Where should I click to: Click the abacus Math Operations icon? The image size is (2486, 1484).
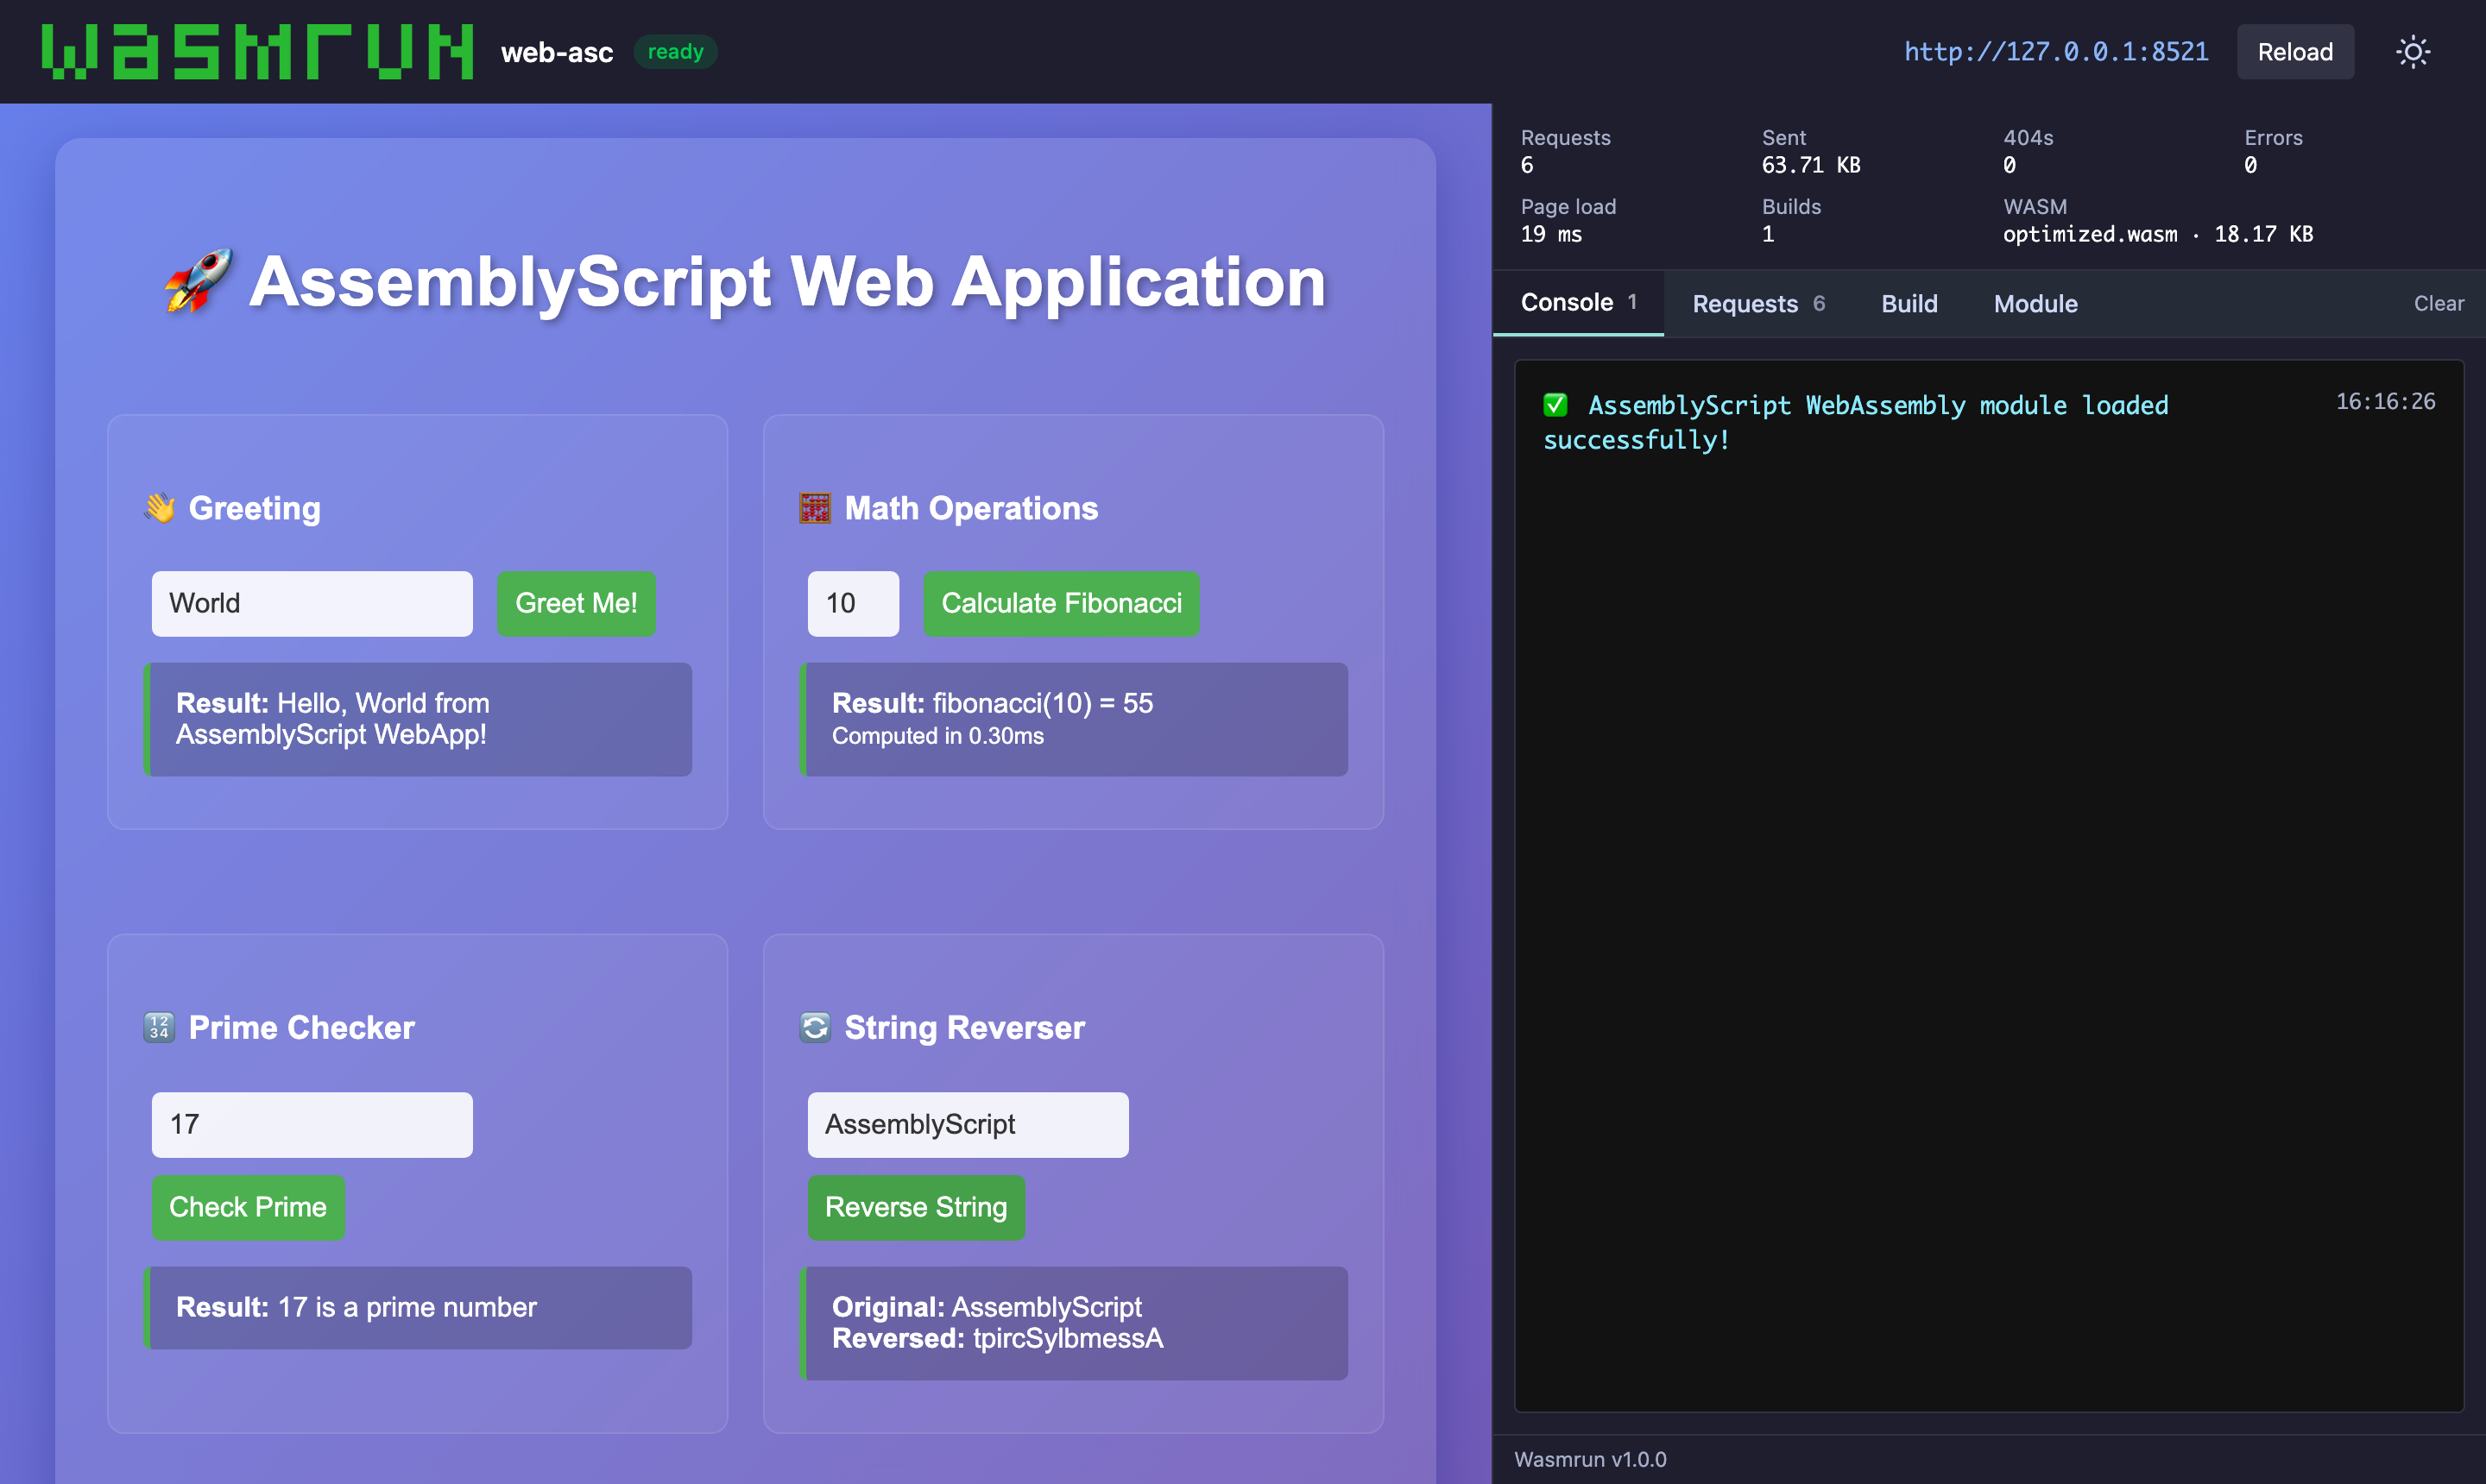(814, 508)
